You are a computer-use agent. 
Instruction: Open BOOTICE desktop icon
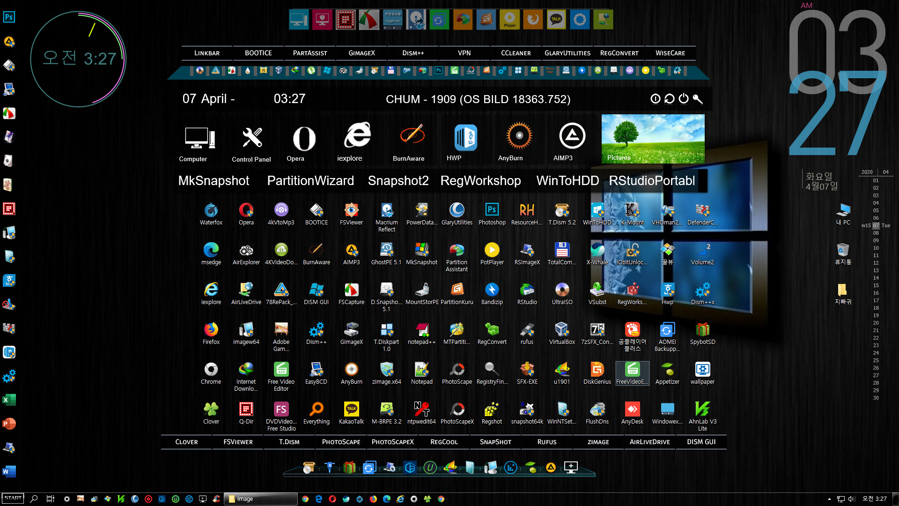[317, 214]
